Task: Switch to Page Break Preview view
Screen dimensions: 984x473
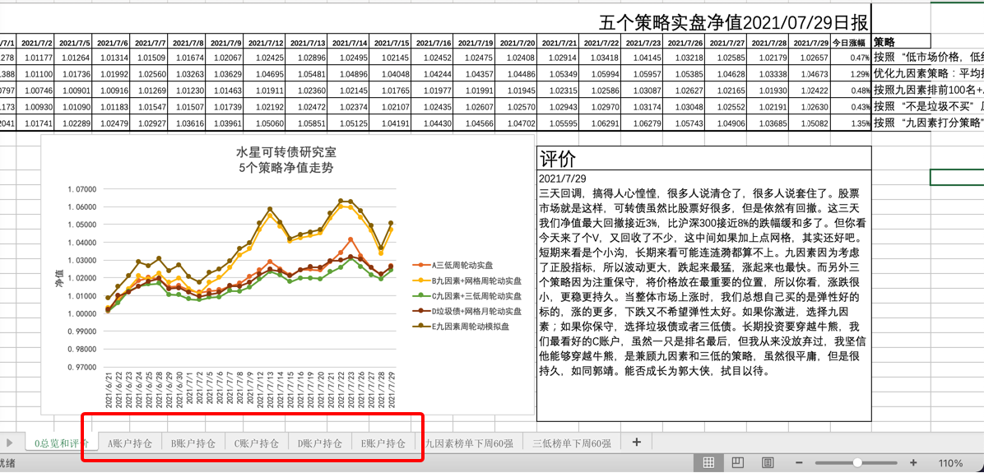Action: coord(767,462)
